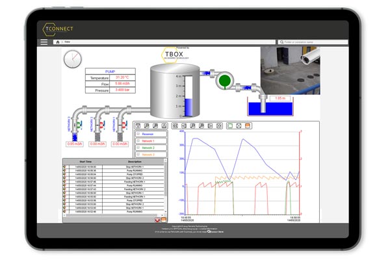This screenshot has height=260, width=390.
Task: Open the chart filter funnel icon
Action: coord(138,126)
